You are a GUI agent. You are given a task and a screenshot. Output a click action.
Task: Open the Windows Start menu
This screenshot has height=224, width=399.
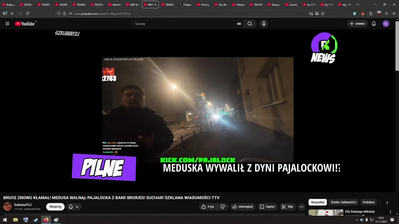[5, 220]
